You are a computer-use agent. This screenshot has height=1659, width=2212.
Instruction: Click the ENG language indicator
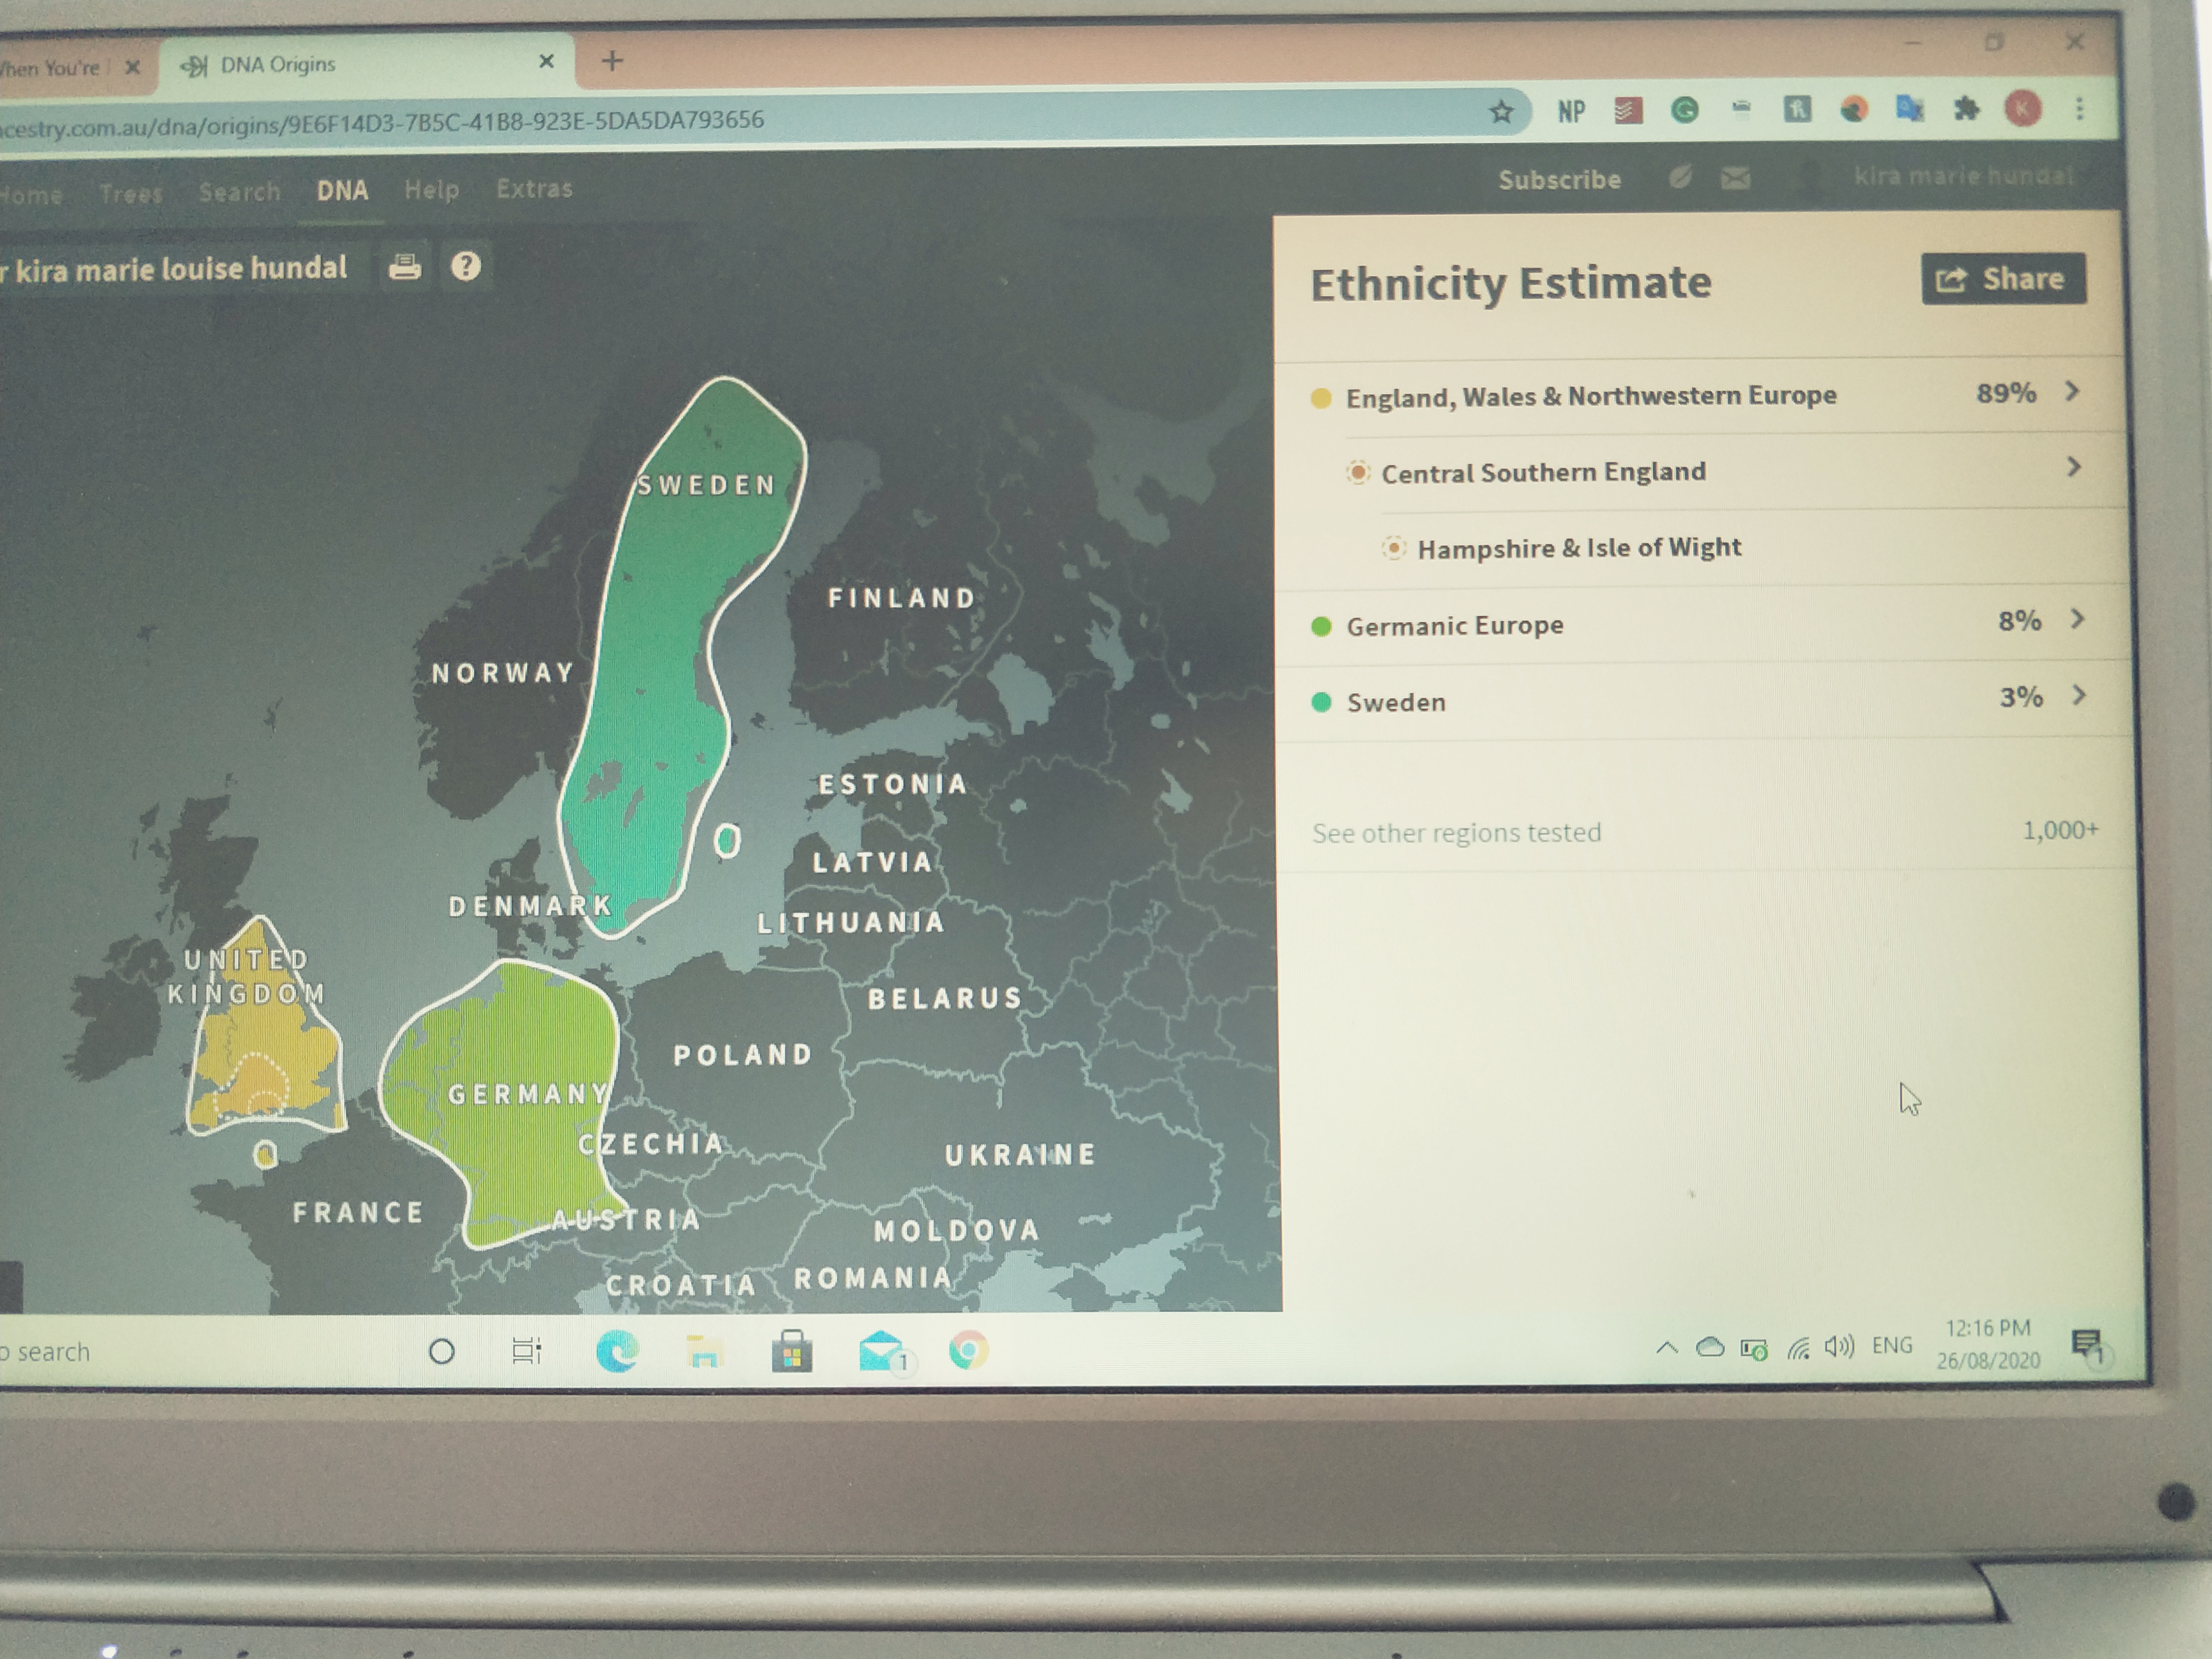point(1891,1345)
